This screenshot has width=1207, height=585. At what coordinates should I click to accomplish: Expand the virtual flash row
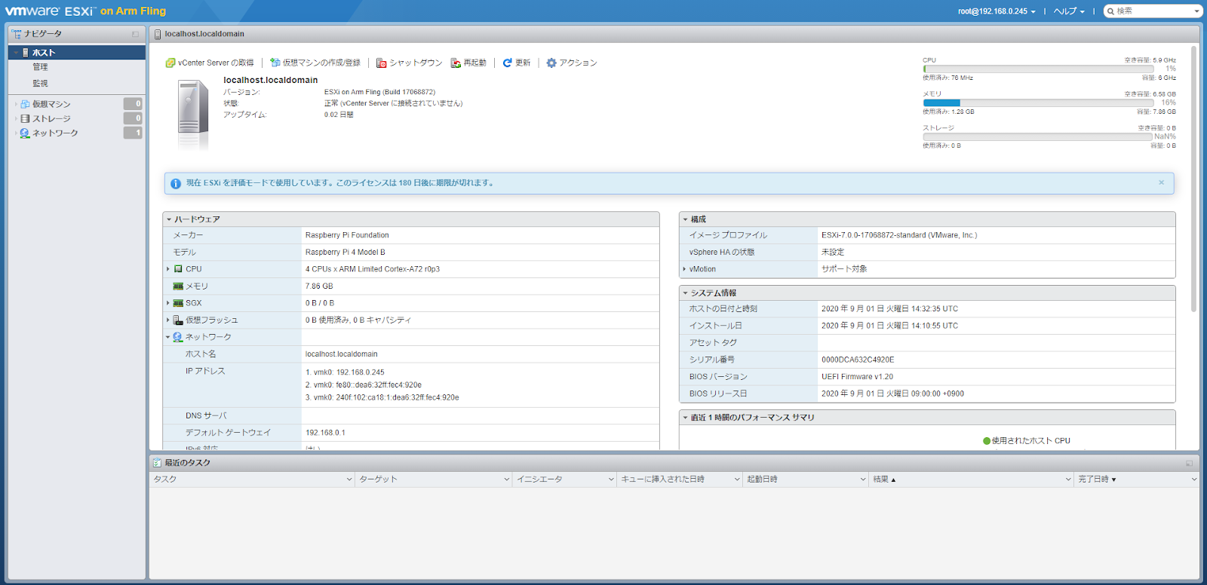point(168,320)
